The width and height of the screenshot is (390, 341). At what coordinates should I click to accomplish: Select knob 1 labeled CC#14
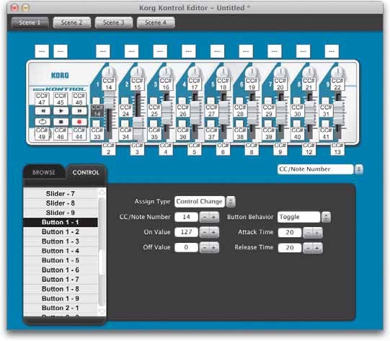109,84
